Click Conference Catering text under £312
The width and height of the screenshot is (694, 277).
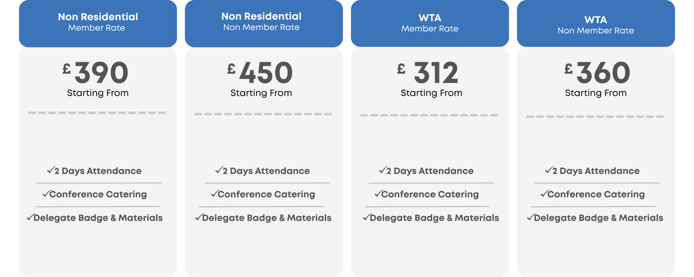pyautogui.click(x=430, y=194)
